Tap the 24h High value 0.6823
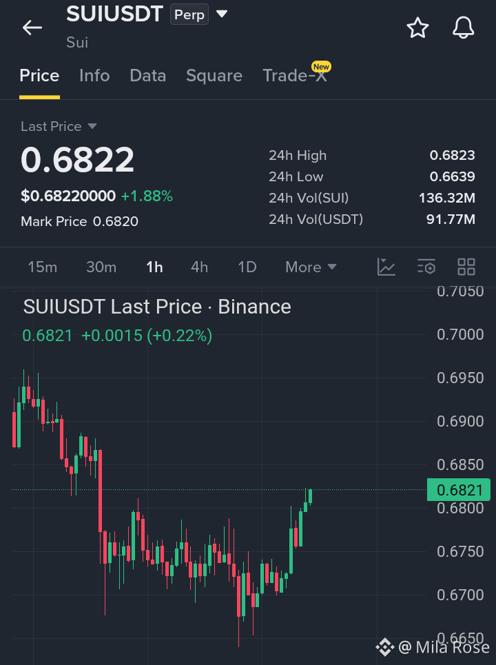 coord(453,155)
